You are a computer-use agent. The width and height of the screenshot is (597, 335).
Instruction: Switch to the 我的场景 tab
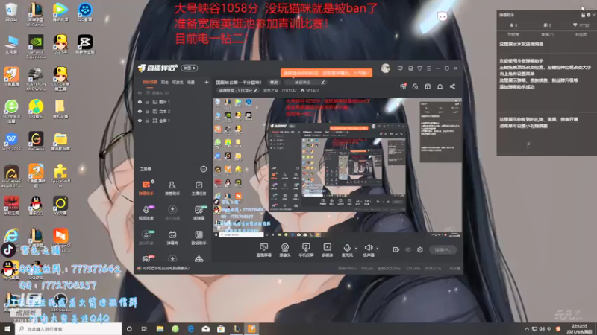[x=150, y=82]
